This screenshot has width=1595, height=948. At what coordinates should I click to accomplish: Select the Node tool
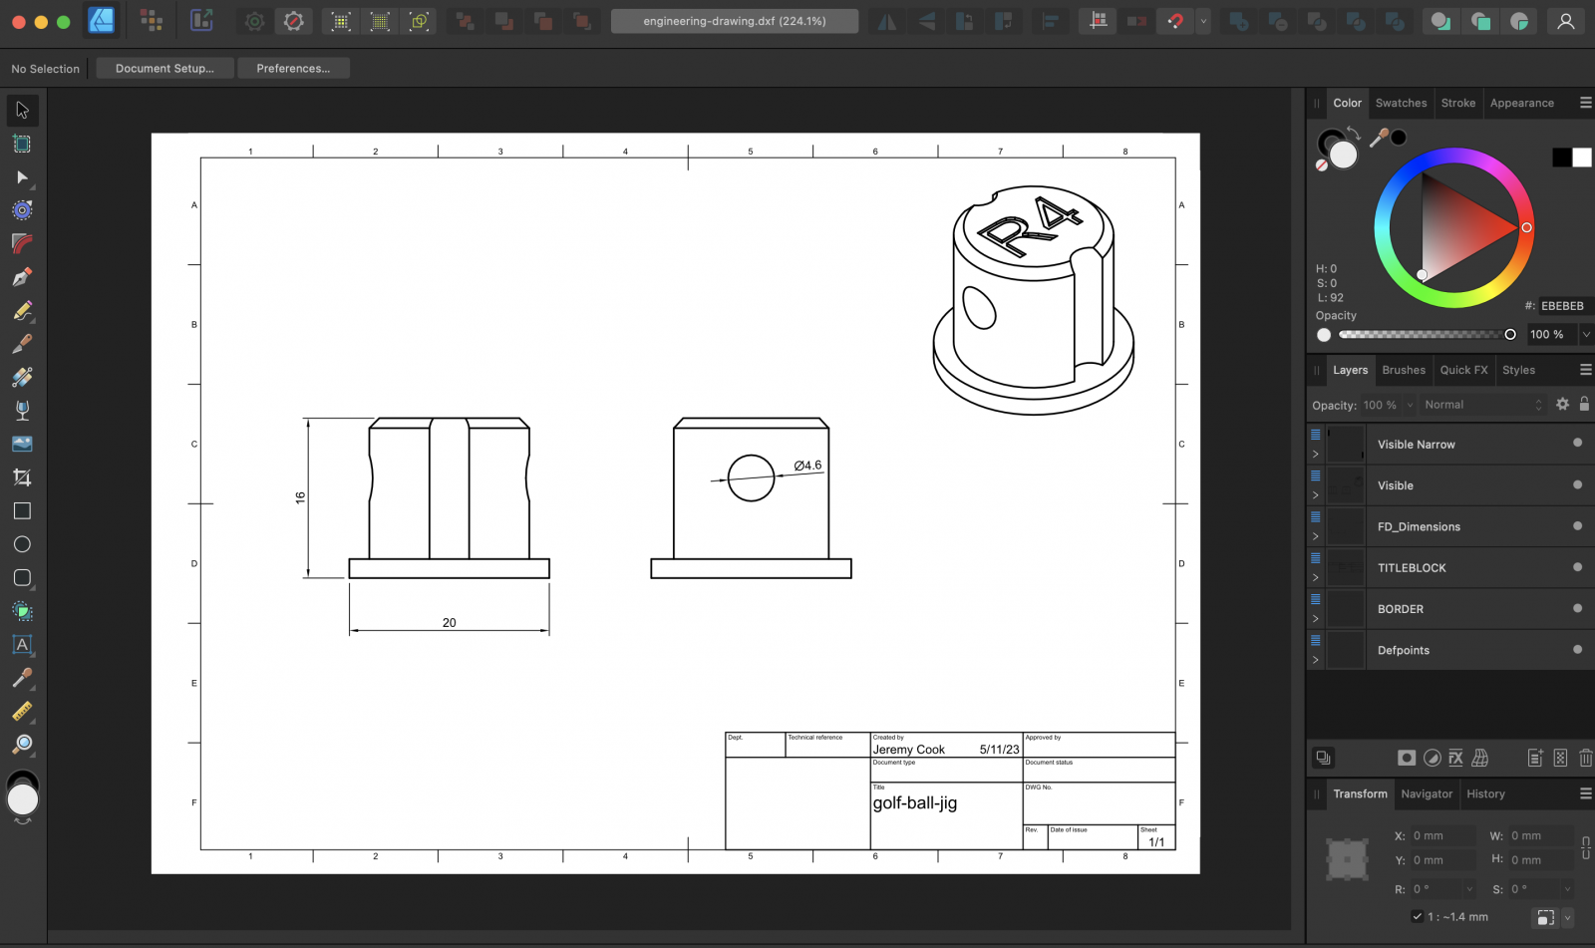coord(22,176)
